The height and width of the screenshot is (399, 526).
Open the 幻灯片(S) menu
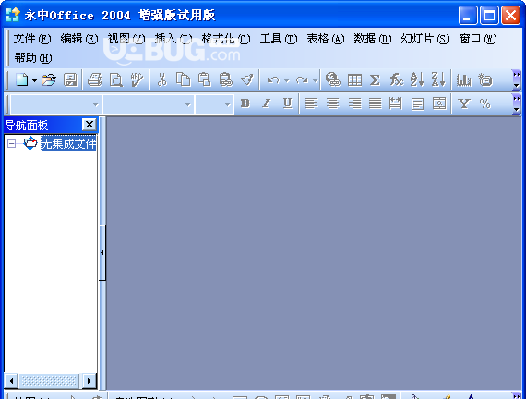pos(425,39)
